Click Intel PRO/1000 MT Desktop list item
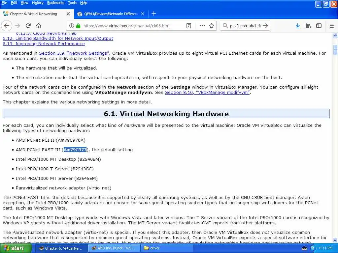The image size is (338, 253). click(58, 159)
